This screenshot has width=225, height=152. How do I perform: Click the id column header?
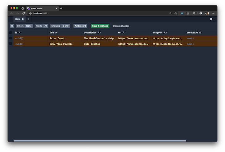pyautogui.click(x=30, y=33)
